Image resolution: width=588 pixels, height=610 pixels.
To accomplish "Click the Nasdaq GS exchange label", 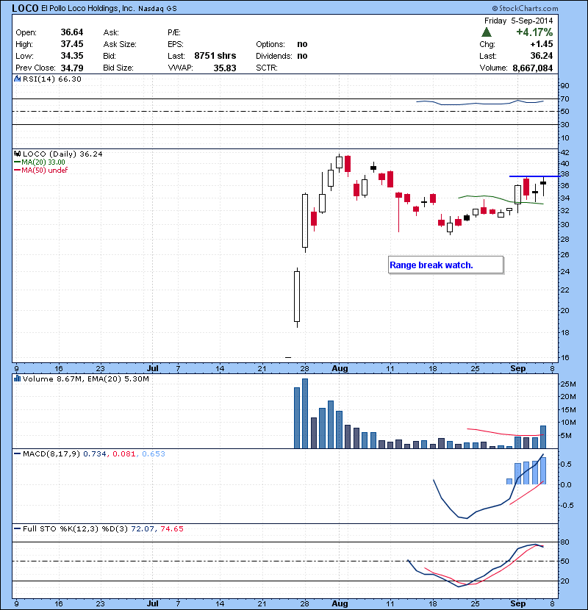I will (157, 9).
